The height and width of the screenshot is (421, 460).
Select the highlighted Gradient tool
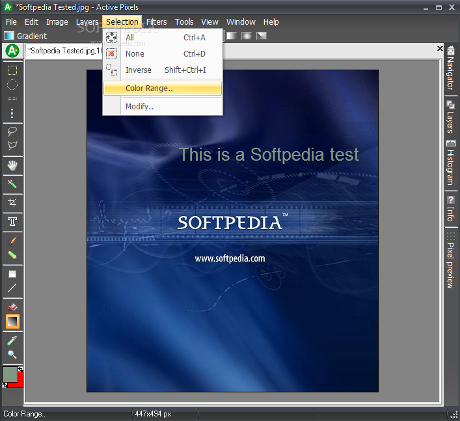(x=12, y=321)
